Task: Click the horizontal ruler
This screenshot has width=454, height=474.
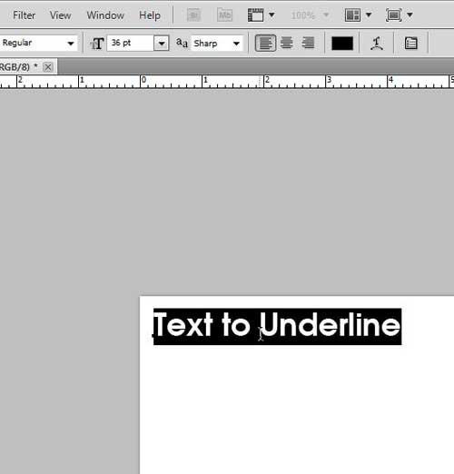Action: point(227,82)
